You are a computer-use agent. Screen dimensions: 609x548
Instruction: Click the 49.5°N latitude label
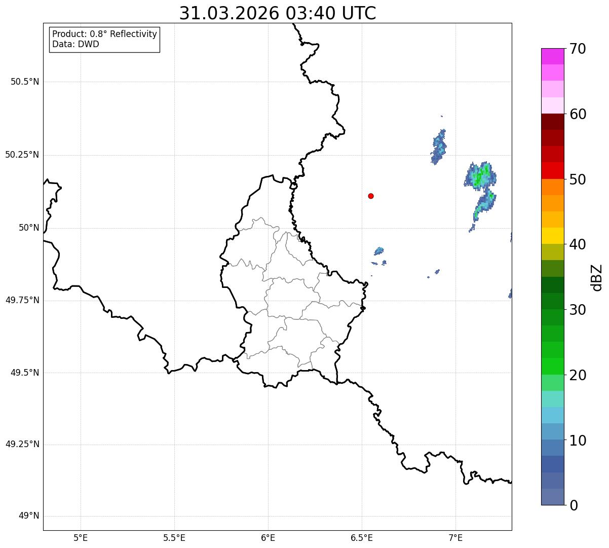[x=25, y=373]
